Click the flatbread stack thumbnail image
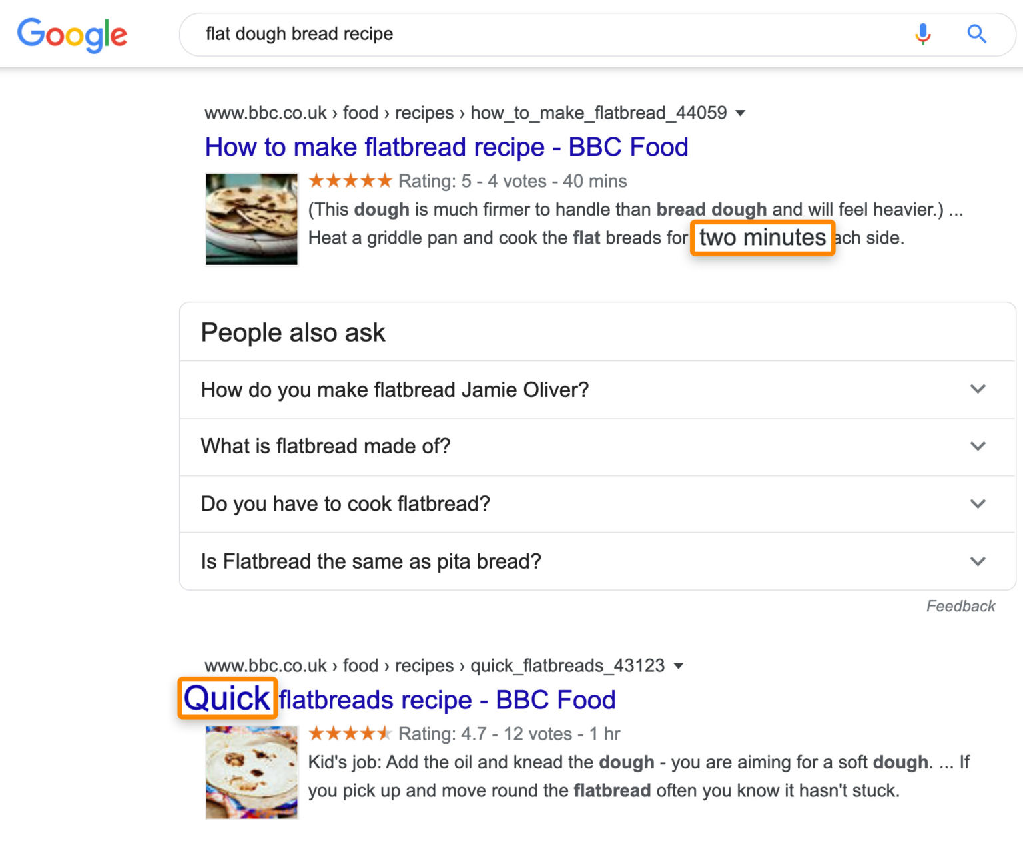The height and width of the screenshot is (847, 1023). (x=252, y=219)
